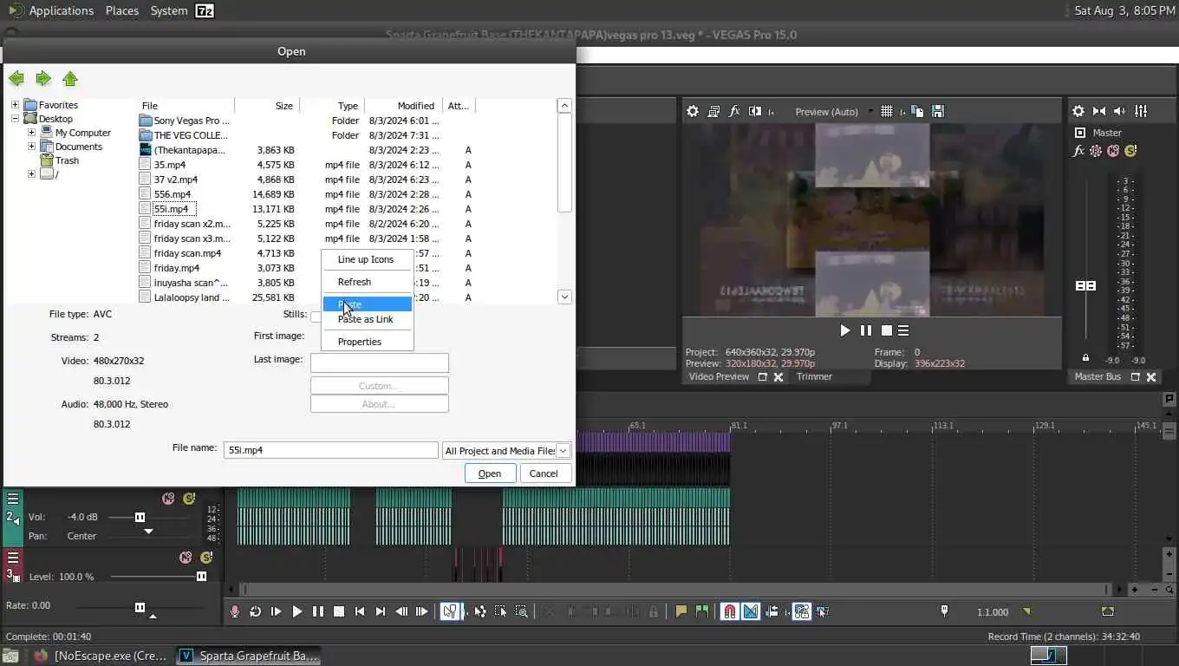Viewport: 1179px width, 666px height.
Task: Open Video Preview project properties gear
Action: click(693, 111)
